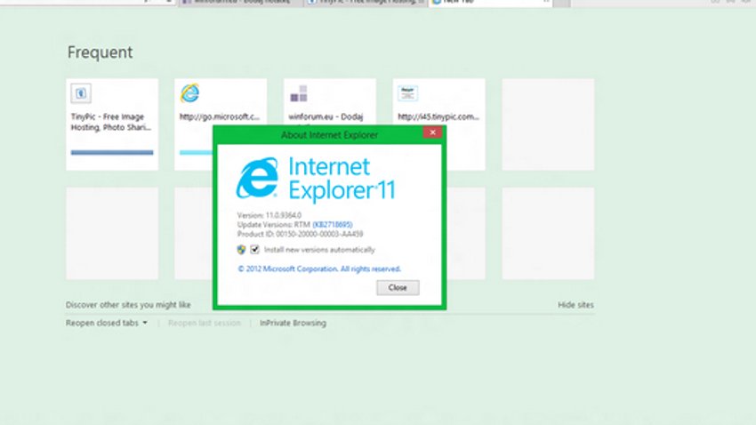Click the Version 11.0.9364.0 text
Screen dimensions: 756x425
(269, 215)
